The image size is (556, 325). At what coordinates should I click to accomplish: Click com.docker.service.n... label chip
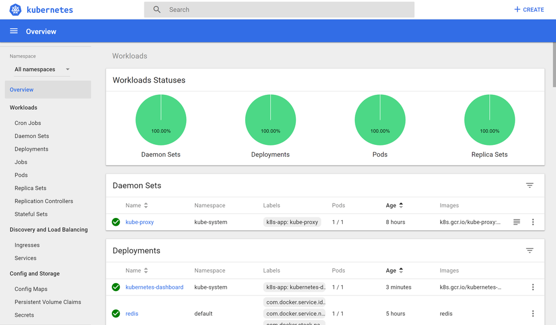[294, 314]
